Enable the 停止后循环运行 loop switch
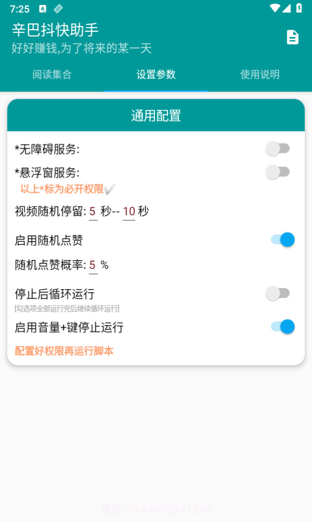The image size is (312, 521). [278, 293]
